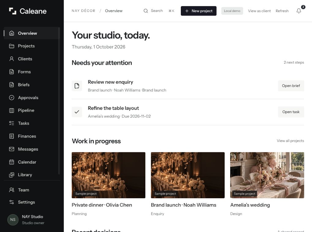The height and width of the screenshot is (232, 312).
Task: Click the Pipeline columns icon
Action: (x=12, y=110)
